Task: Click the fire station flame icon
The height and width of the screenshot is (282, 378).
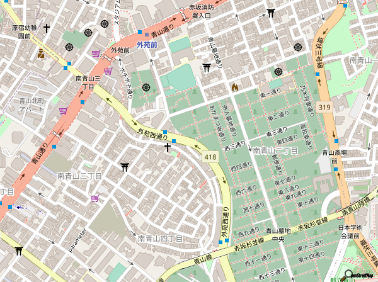Action: point(235,87)
